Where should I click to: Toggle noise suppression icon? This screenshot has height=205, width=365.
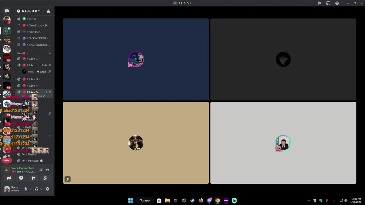pos(40,170)
